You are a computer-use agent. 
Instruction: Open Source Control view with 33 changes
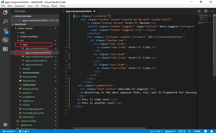(x=6, y=31)
